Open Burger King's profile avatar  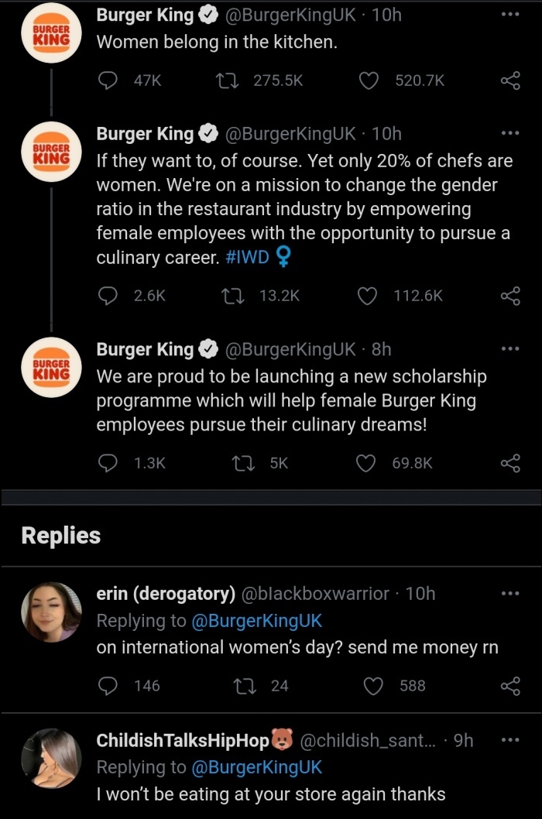pos(50,33)
